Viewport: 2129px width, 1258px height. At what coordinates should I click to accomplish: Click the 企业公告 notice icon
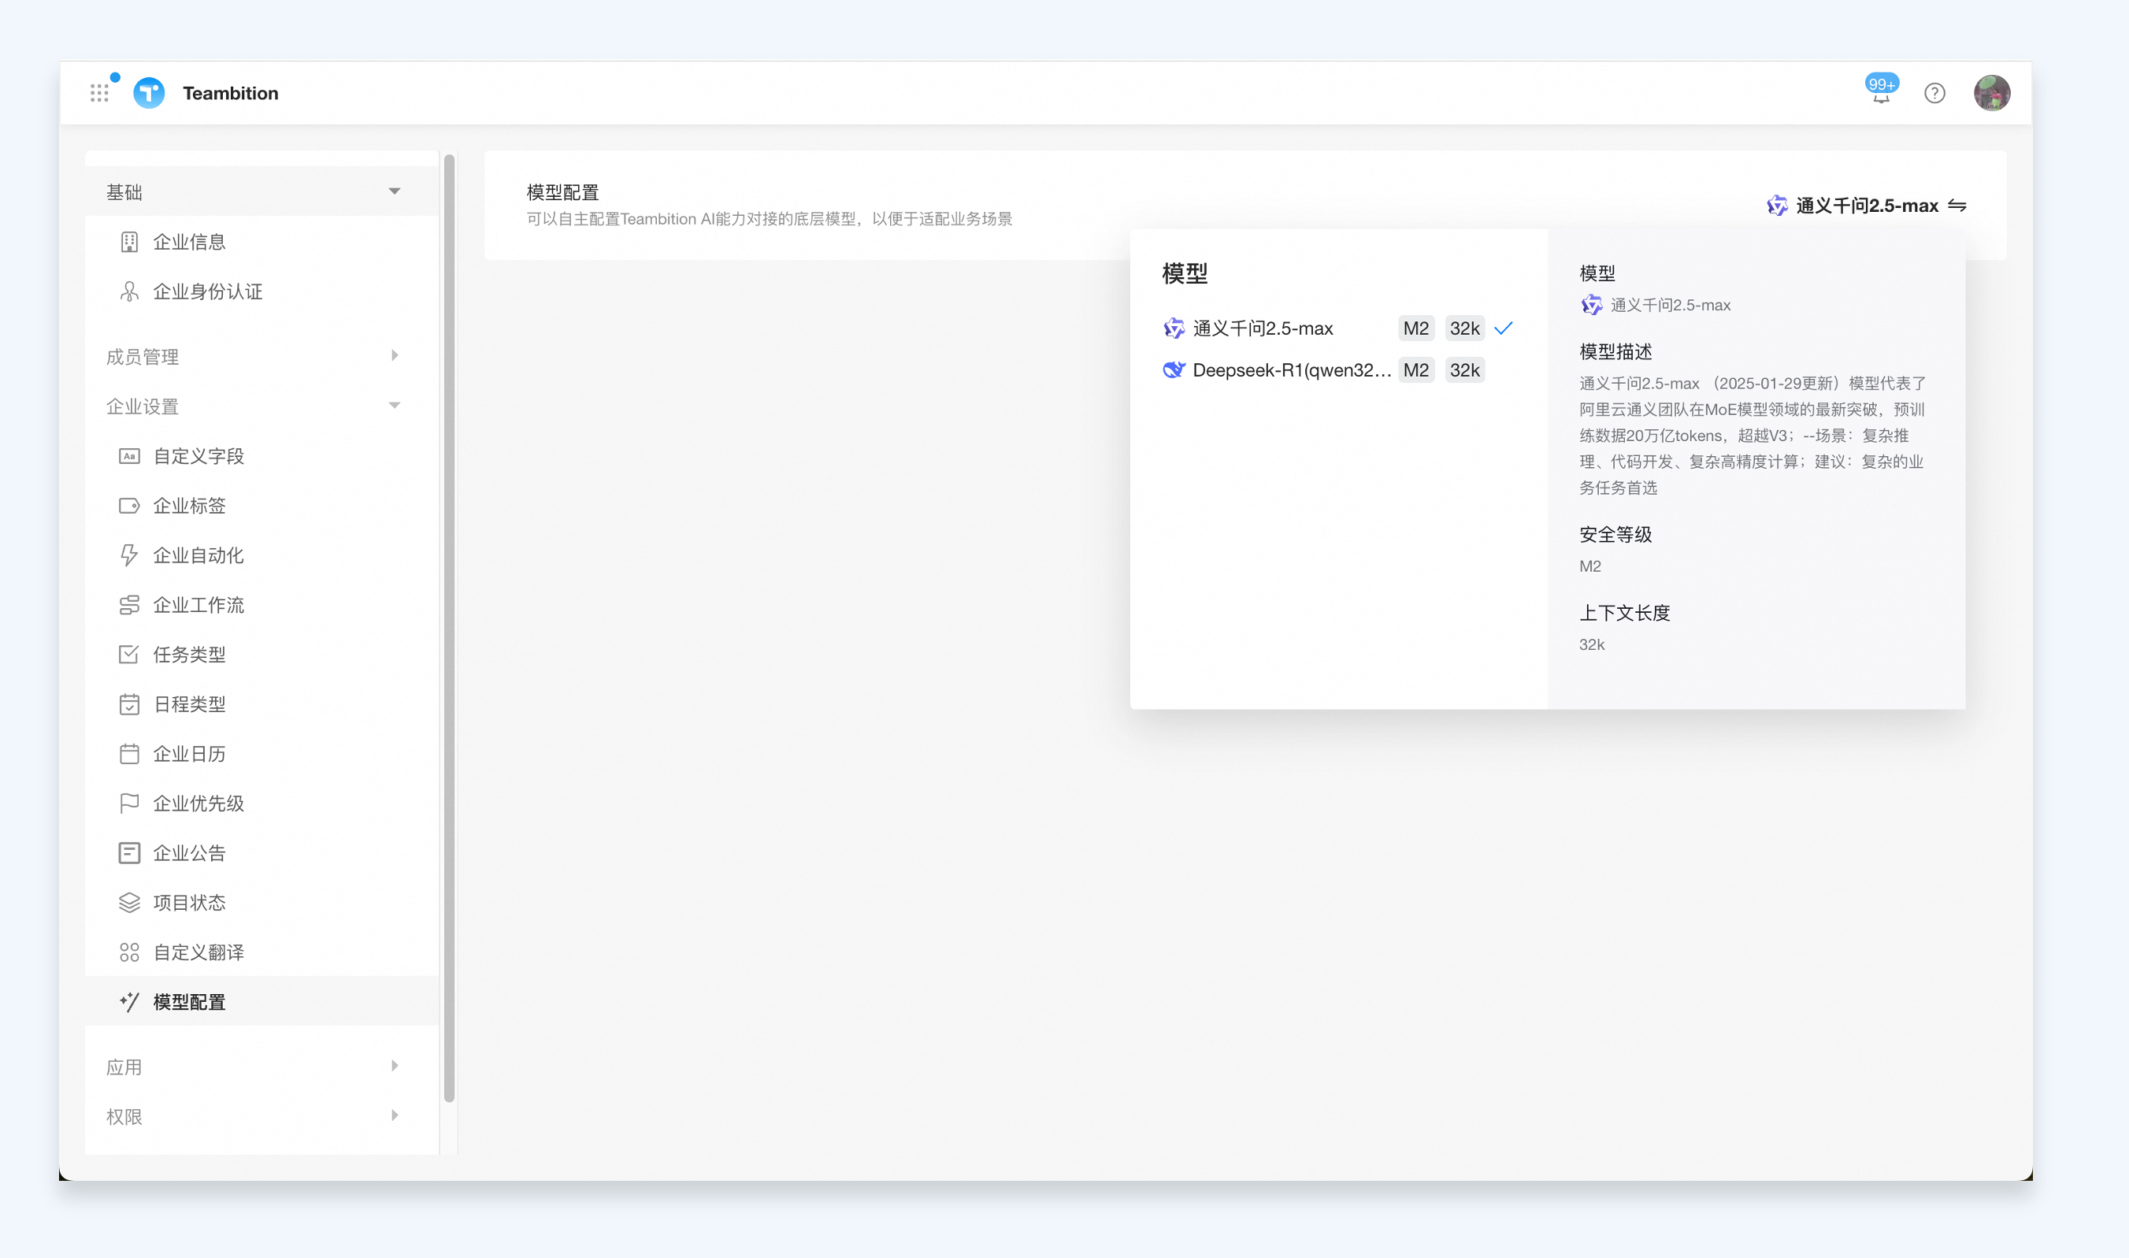click(x=129, y=853)
